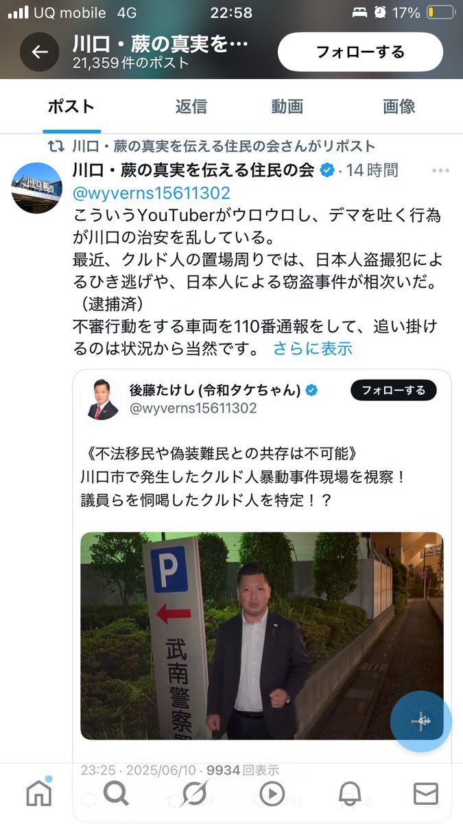Image resolution: width=463 pixels, height=824 pixels.
Task: Open the @wyverns15611302 mention link
Action: point(152,193)
